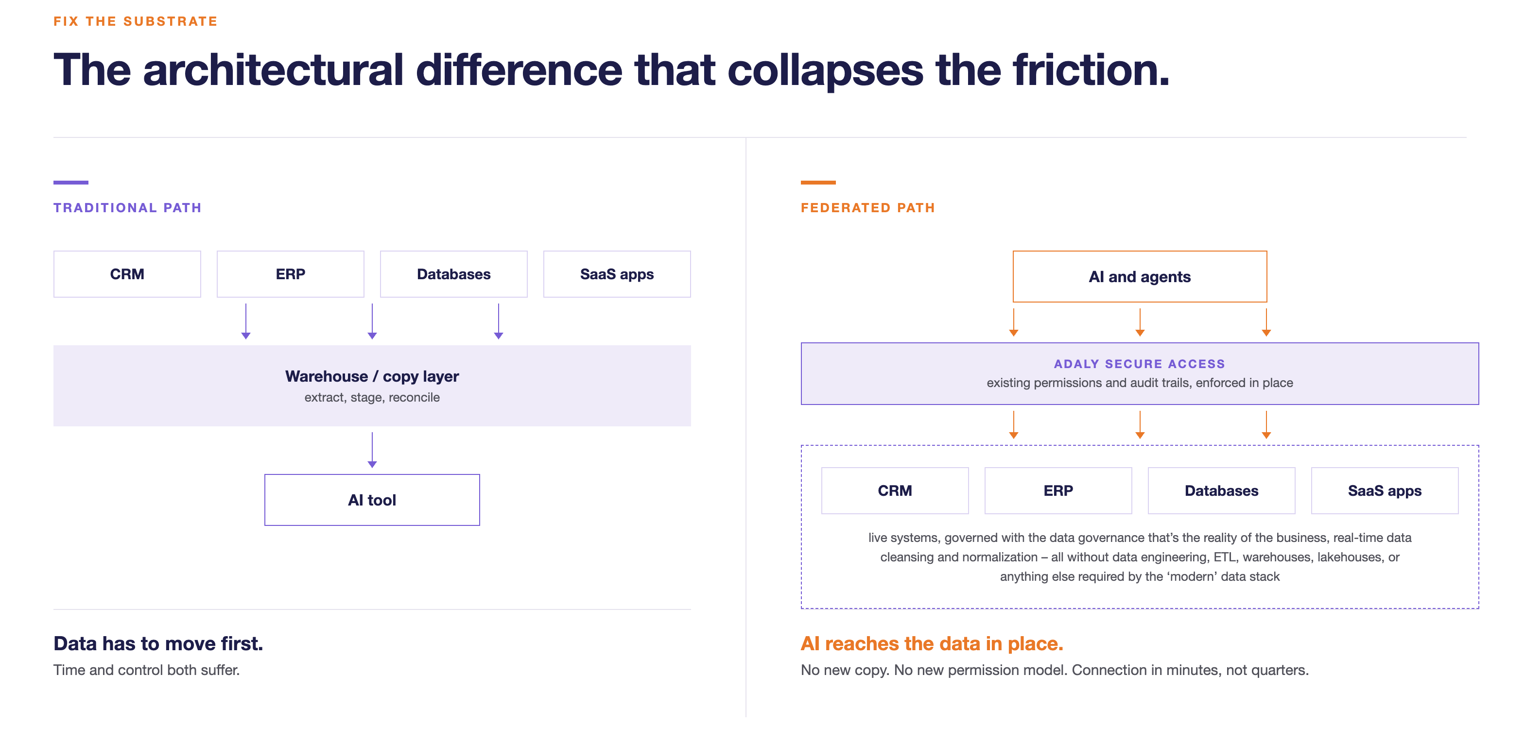Click the FEDERATED PATH heading
The image size is (1525, 742).
coord(867,208)
